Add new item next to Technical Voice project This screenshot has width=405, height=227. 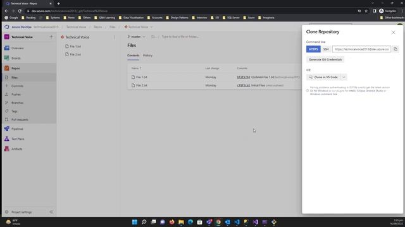click(51, 37)
